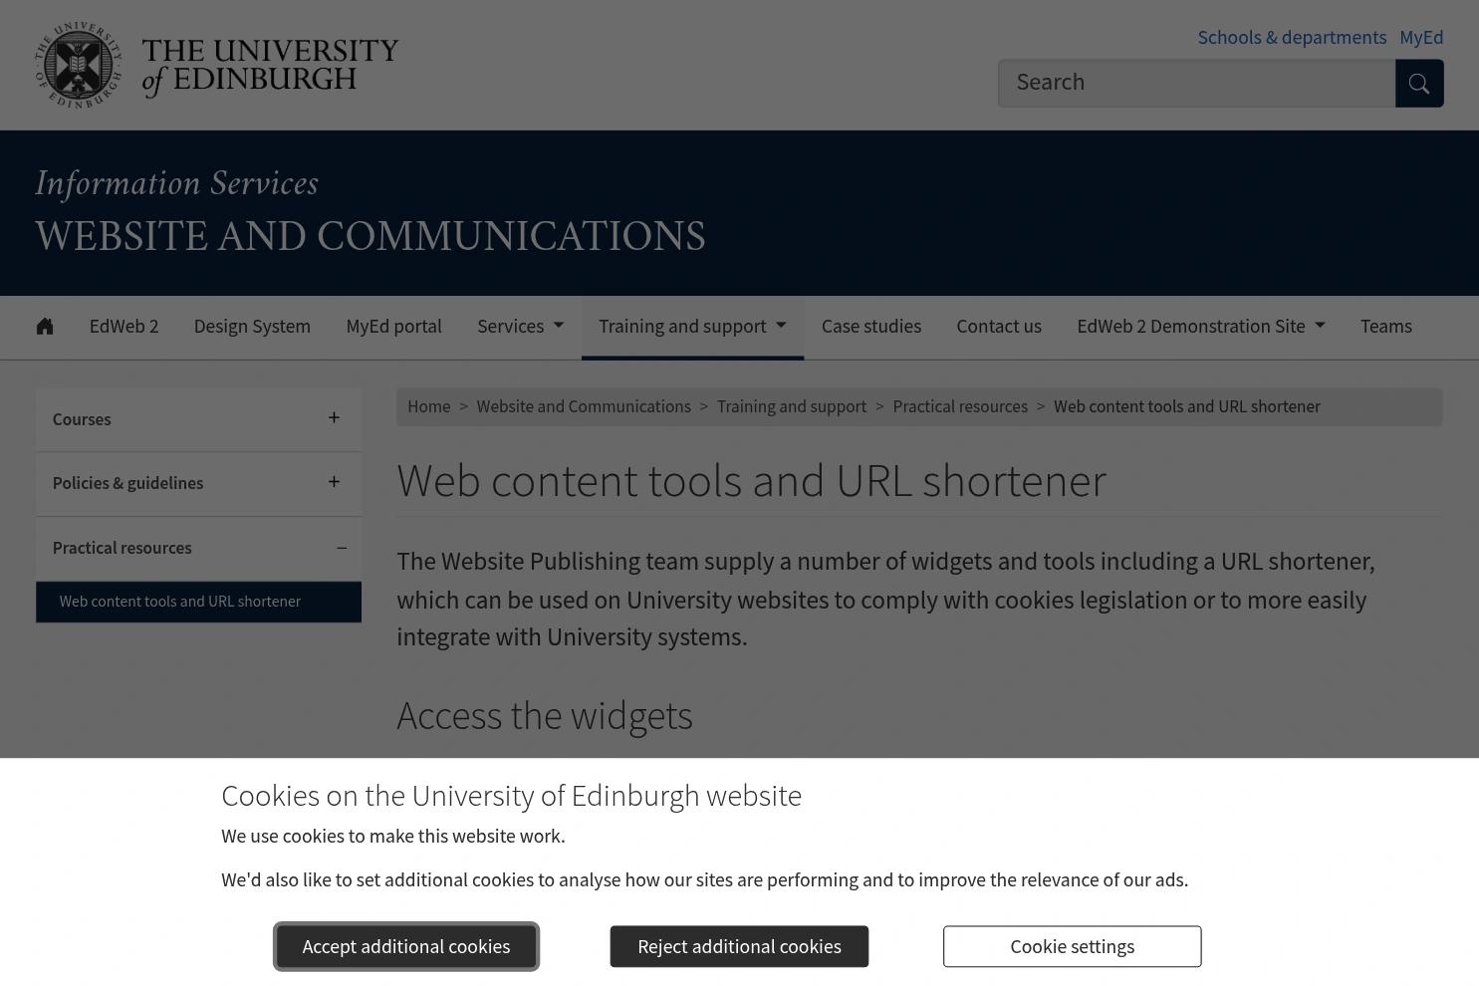1479x986 pixels.
Task: Go to the Design System page
Action: 252,327
